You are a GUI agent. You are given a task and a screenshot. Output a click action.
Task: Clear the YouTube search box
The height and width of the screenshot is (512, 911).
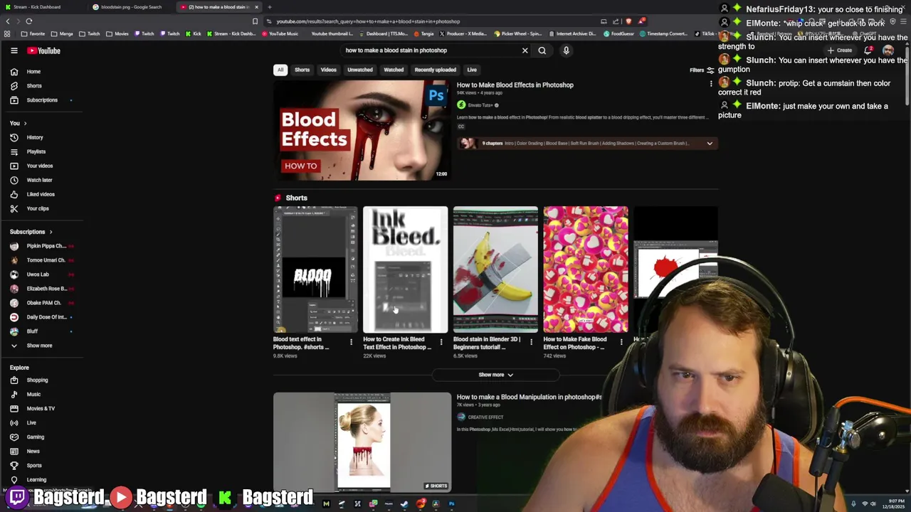[x=525, y=50]
